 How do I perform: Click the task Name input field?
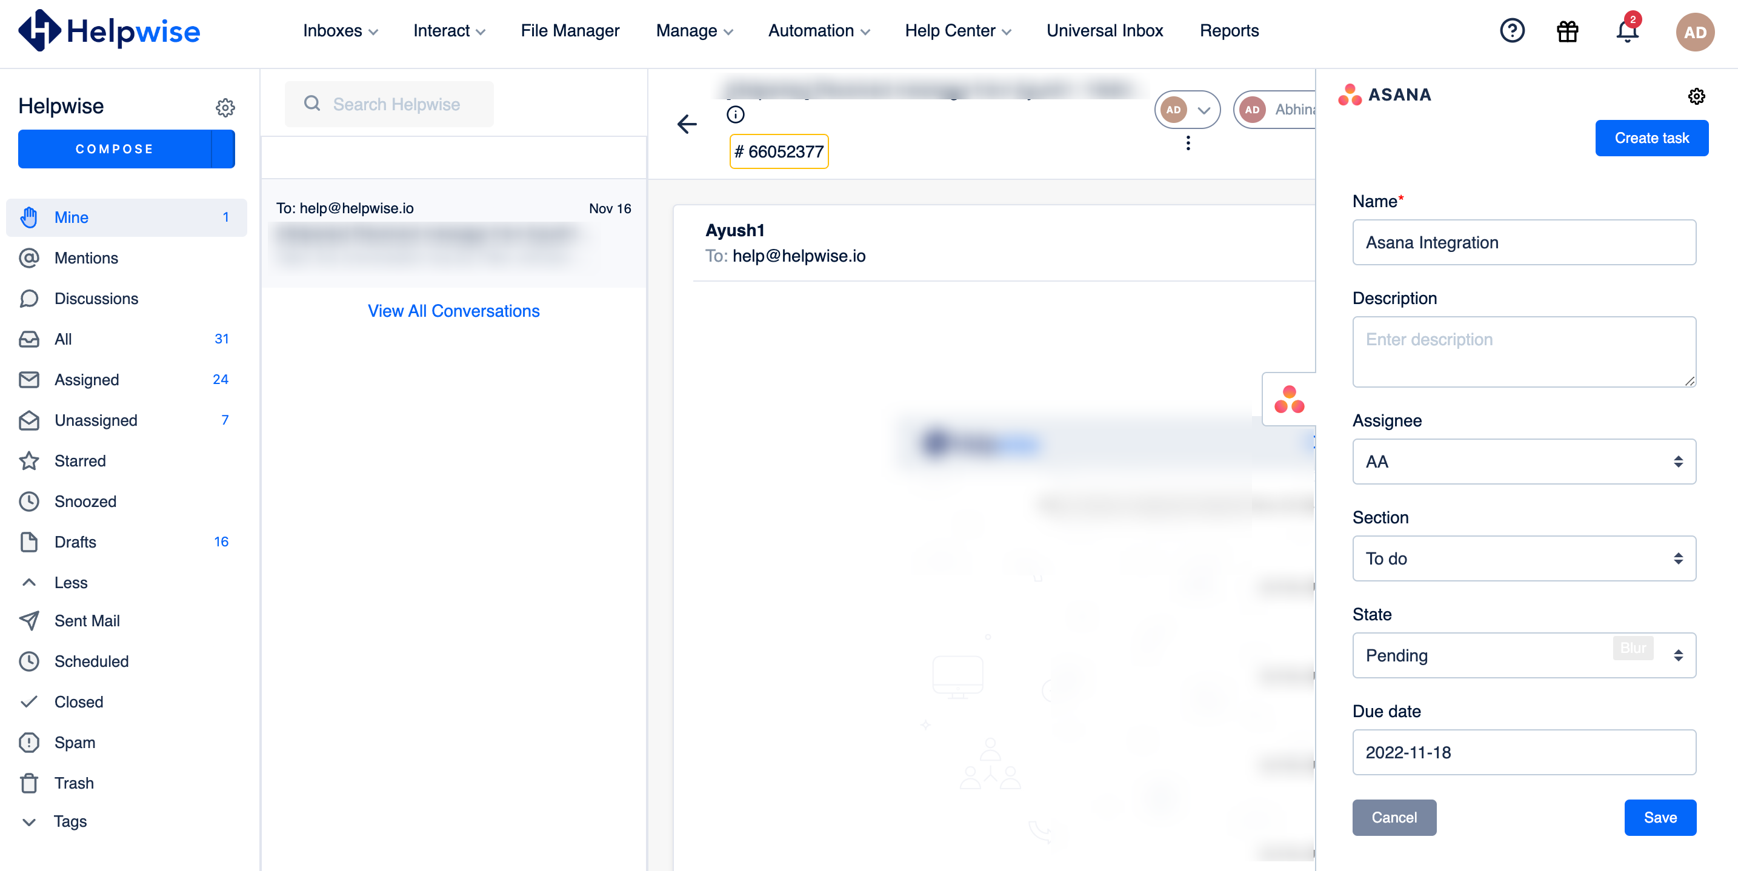click(1523, 242)
